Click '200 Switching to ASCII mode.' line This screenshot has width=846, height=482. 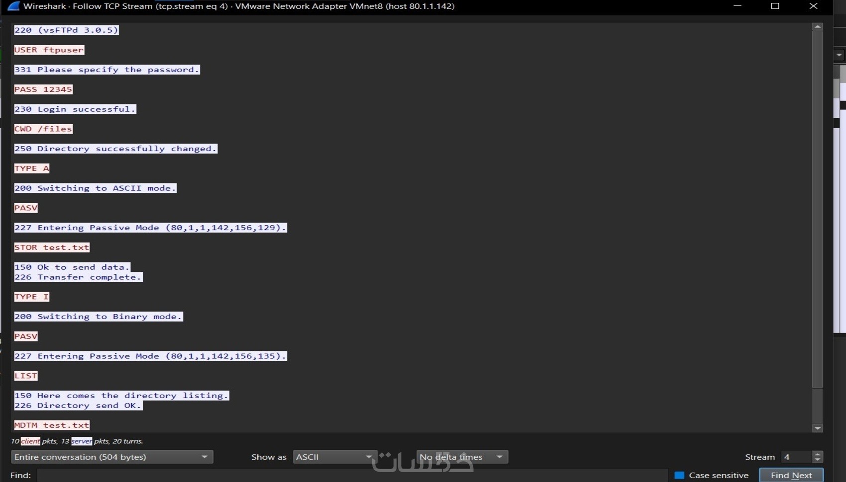[95, 188]
